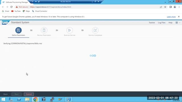Open the Windows Start button

pos(3,99)
